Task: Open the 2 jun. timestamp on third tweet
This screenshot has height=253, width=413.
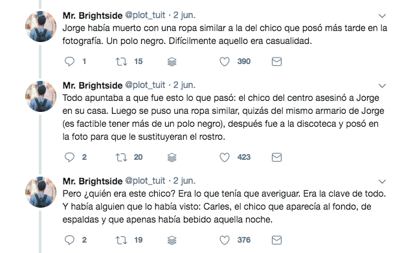Action: (184, 181)
